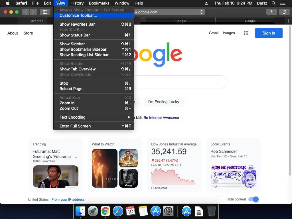Click the page vertical scrollbar
Screen dimensions: 292x219
coord(290,101)
